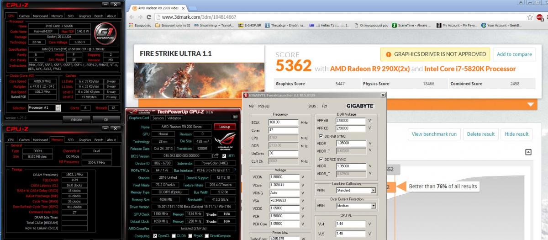548x240 pixels.
Task: Expand the orange score details chevron bar
Action: tap(530, 104)
